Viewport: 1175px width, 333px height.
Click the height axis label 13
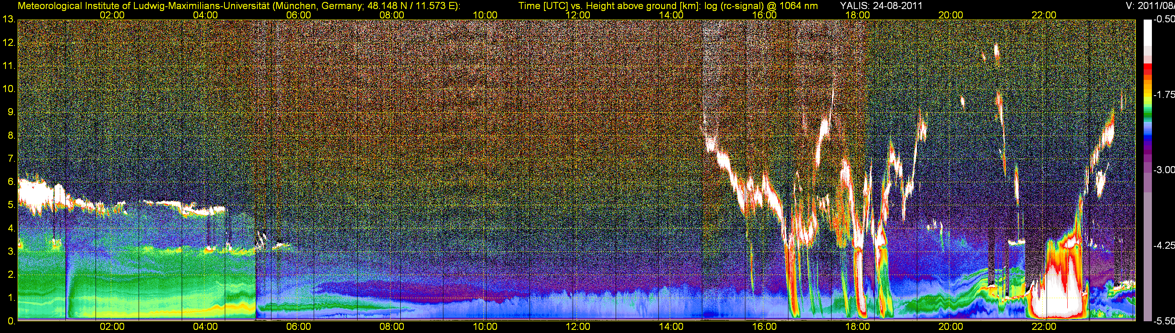[9, 20]
